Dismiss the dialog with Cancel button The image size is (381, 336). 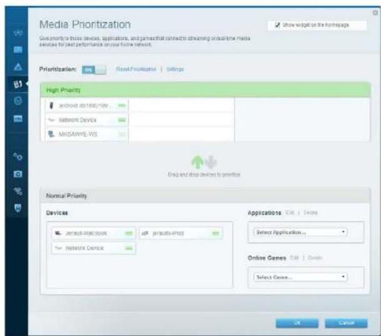coord(346,323)
